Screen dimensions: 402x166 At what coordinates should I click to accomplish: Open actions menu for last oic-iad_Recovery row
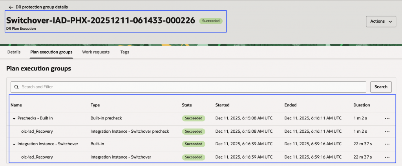click(387, 157)
